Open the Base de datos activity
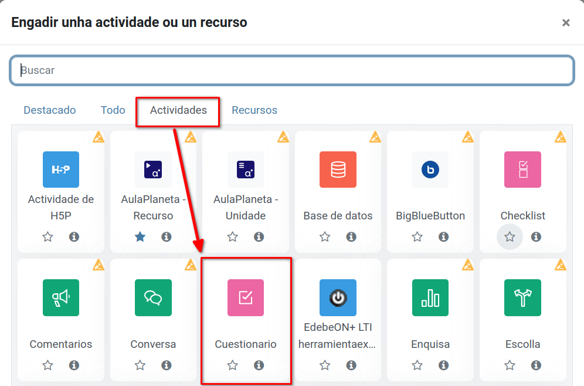 [338, 170]
